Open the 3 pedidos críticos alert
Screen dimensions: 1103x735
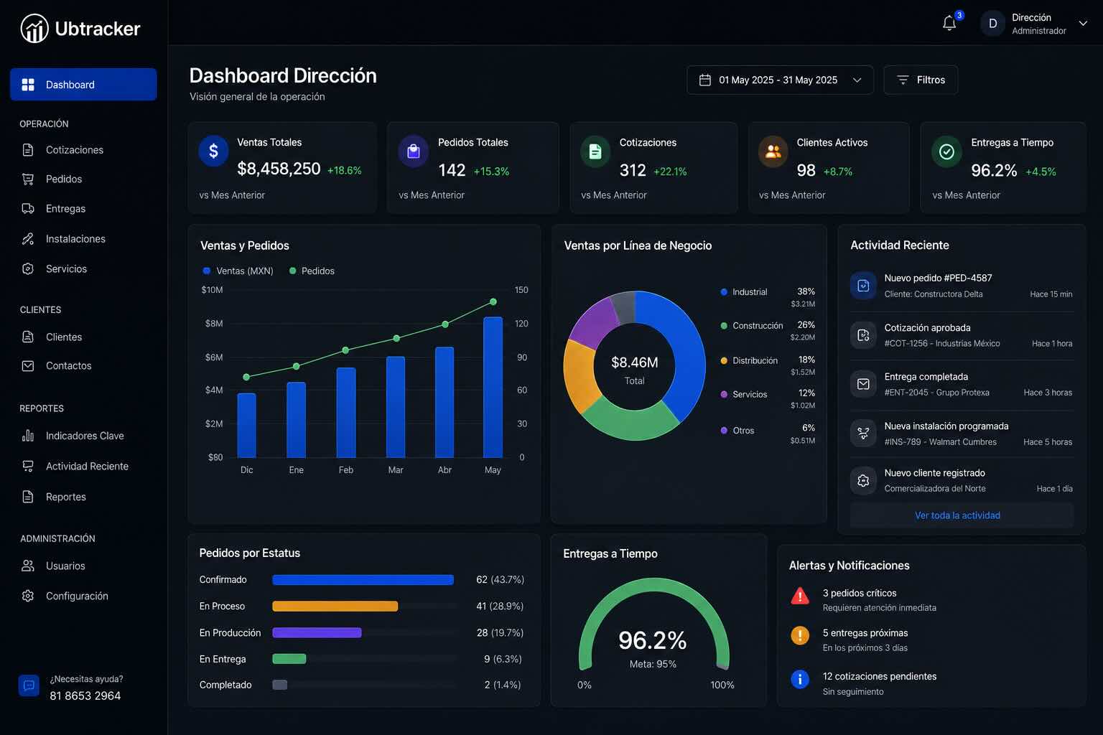pos(931,600)
